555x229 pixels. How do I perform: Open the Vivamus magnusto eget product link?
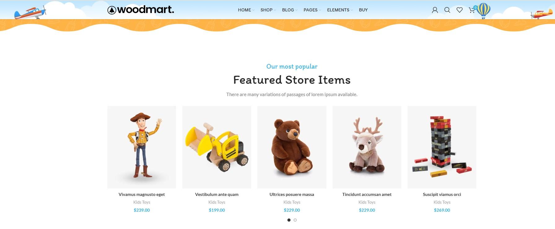[x=142, y=194]
